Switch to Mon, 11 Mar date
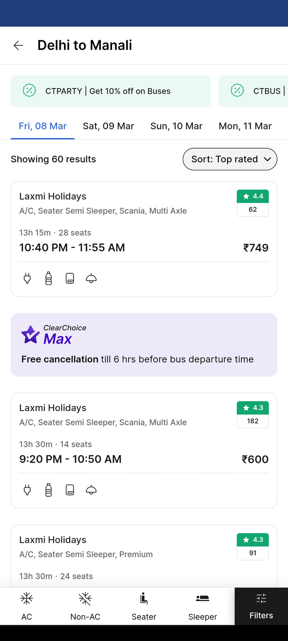Screen dimensions: 288x641 pos(245,126)
